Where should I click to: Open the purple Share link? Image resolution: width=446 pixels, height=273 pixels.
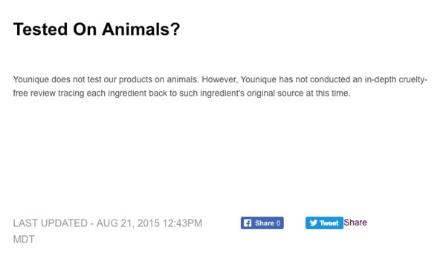coord(355,223)
